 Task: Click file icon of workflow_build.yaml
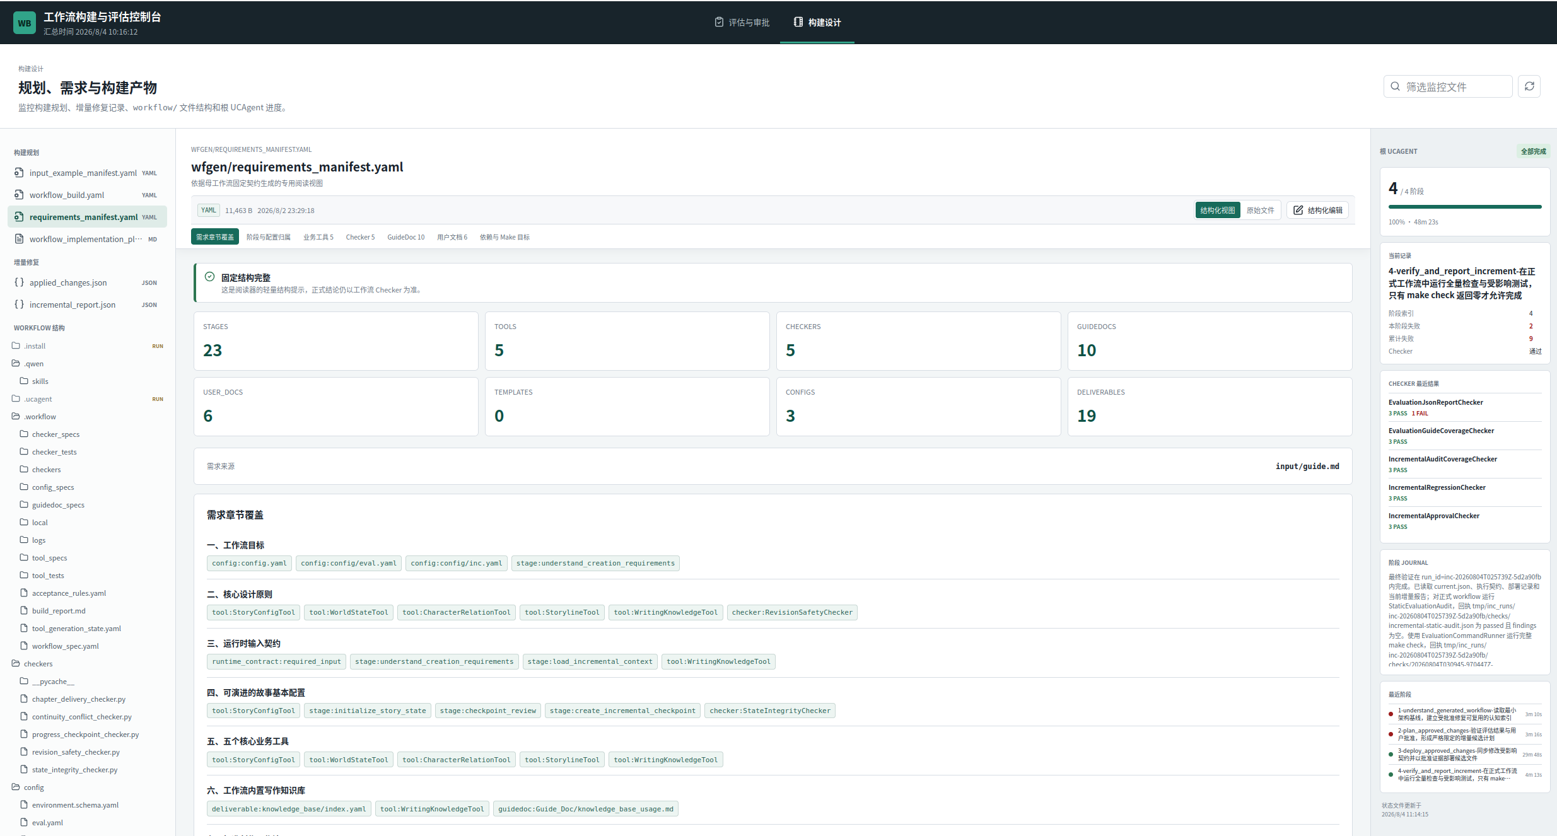[19, 195]
